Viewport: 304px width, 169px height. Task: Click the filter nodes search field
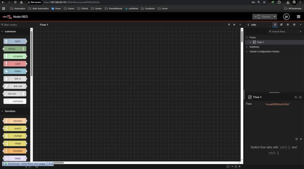click(15, 25)
